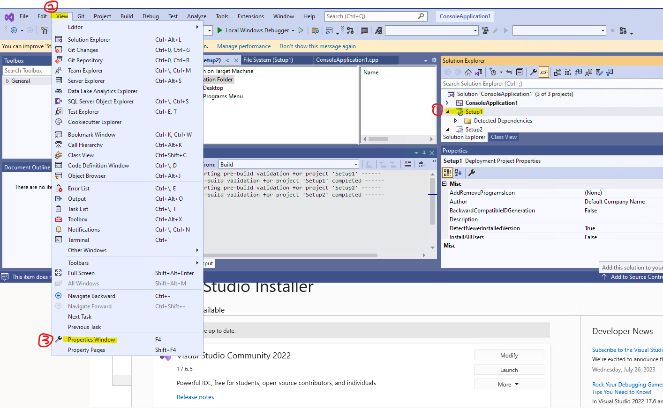Click folder search icon in main toolbar
Viewport: 663px width, 408px height.
(315, 30)
